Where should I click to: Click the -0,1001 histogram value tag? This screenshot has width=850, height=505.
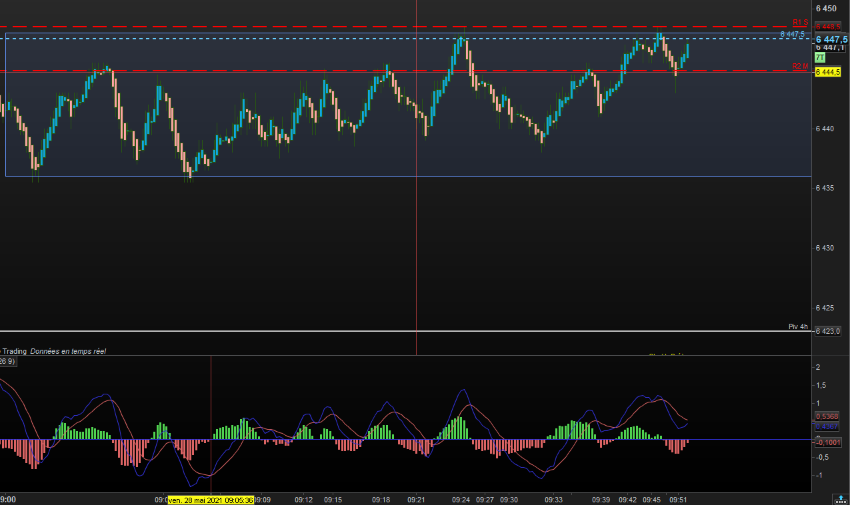coord(828,442)
